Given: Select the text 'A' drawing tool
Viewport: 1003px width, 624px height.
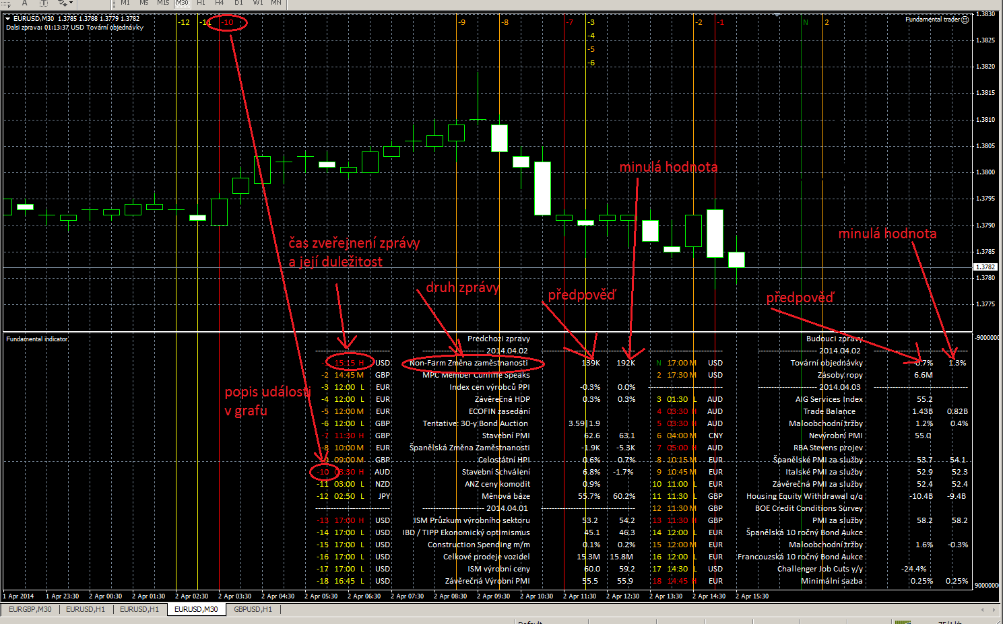Looking at the screenshot, I should (25, 3).
